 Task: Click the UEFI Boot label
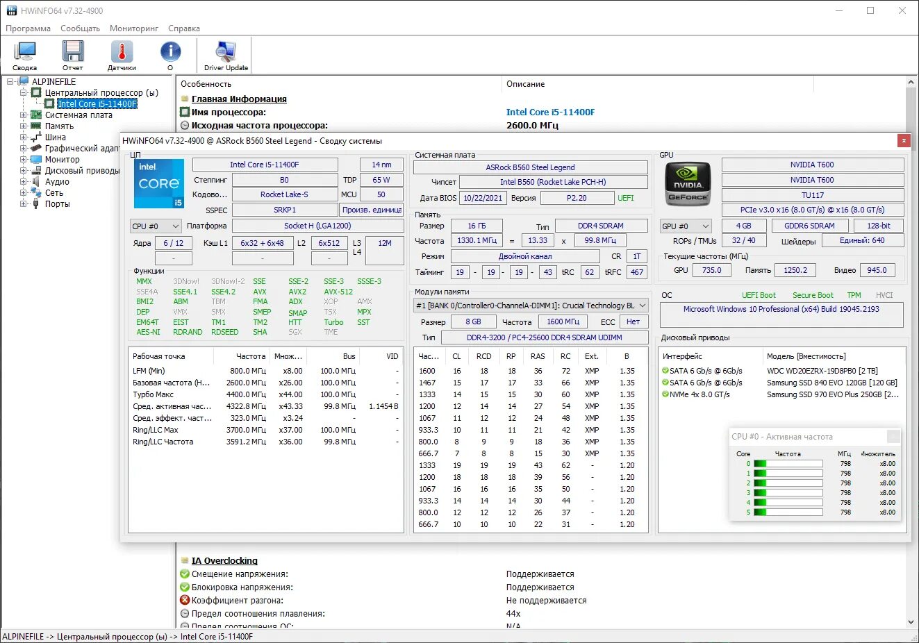point(759,295)
